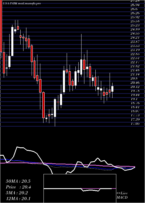
Task: Click the 19.44 price axis label
Action: [x=135, y=95]
